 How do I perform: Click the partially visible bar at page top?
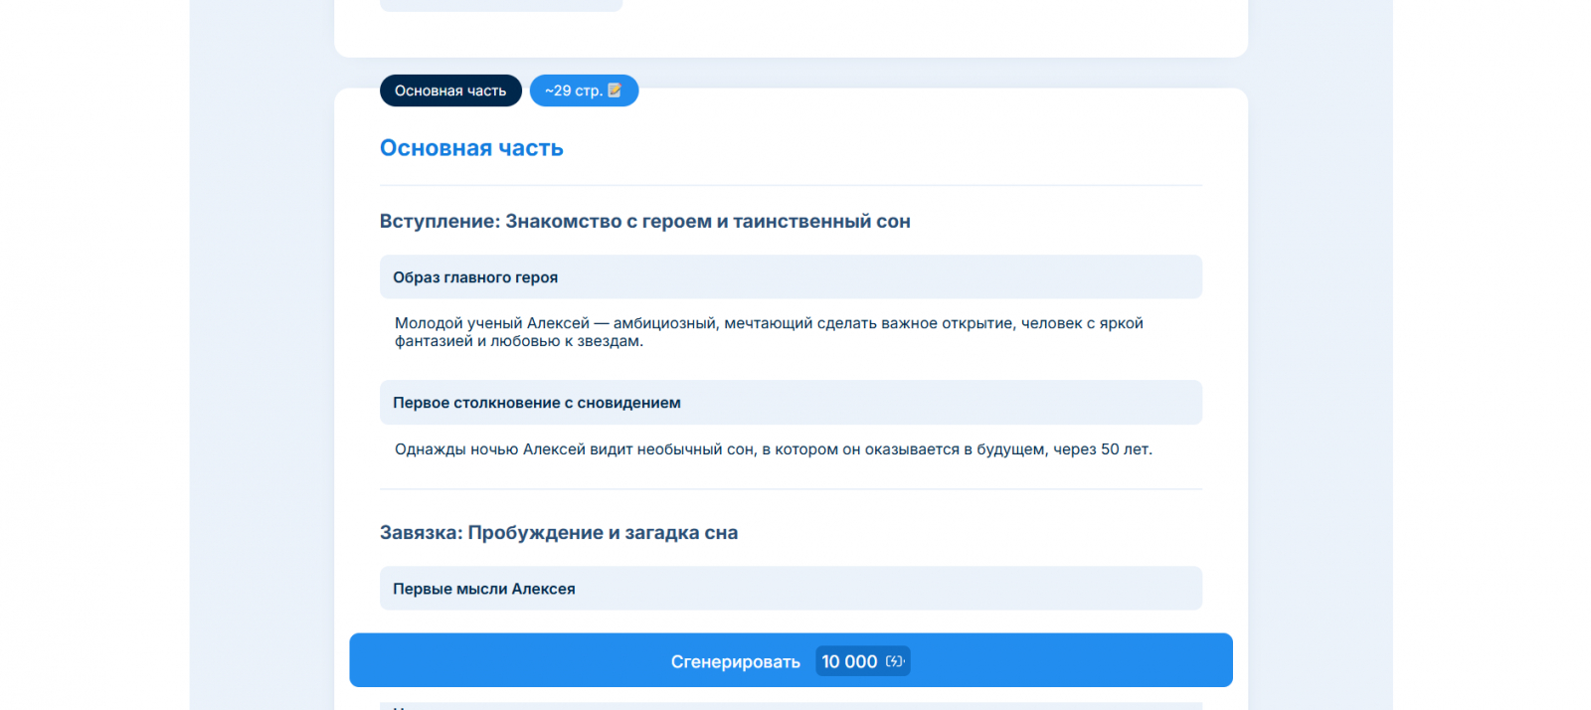pos(501,5)
